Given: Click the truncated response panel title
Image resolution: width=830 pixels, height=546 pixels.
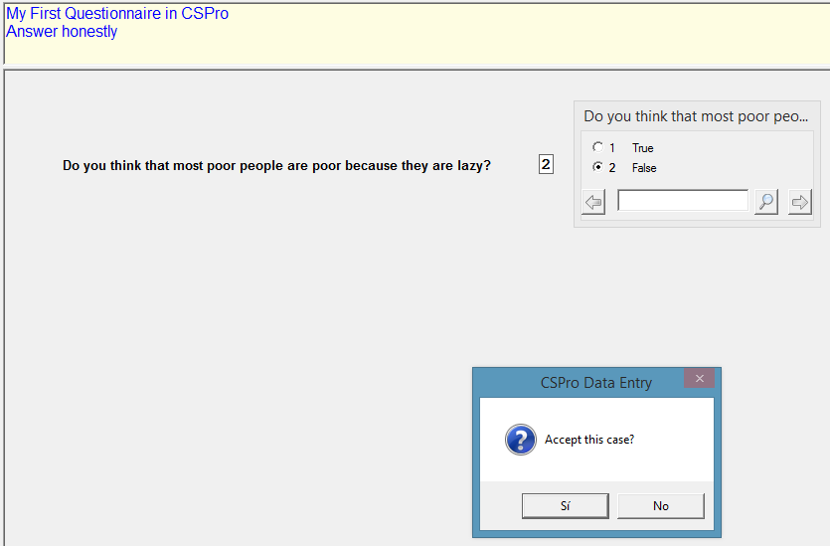Looking at the screenshot, I should [696, 116].
